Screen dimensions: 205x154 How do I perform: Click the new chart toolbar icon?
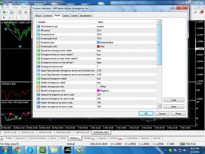point(4,12)
